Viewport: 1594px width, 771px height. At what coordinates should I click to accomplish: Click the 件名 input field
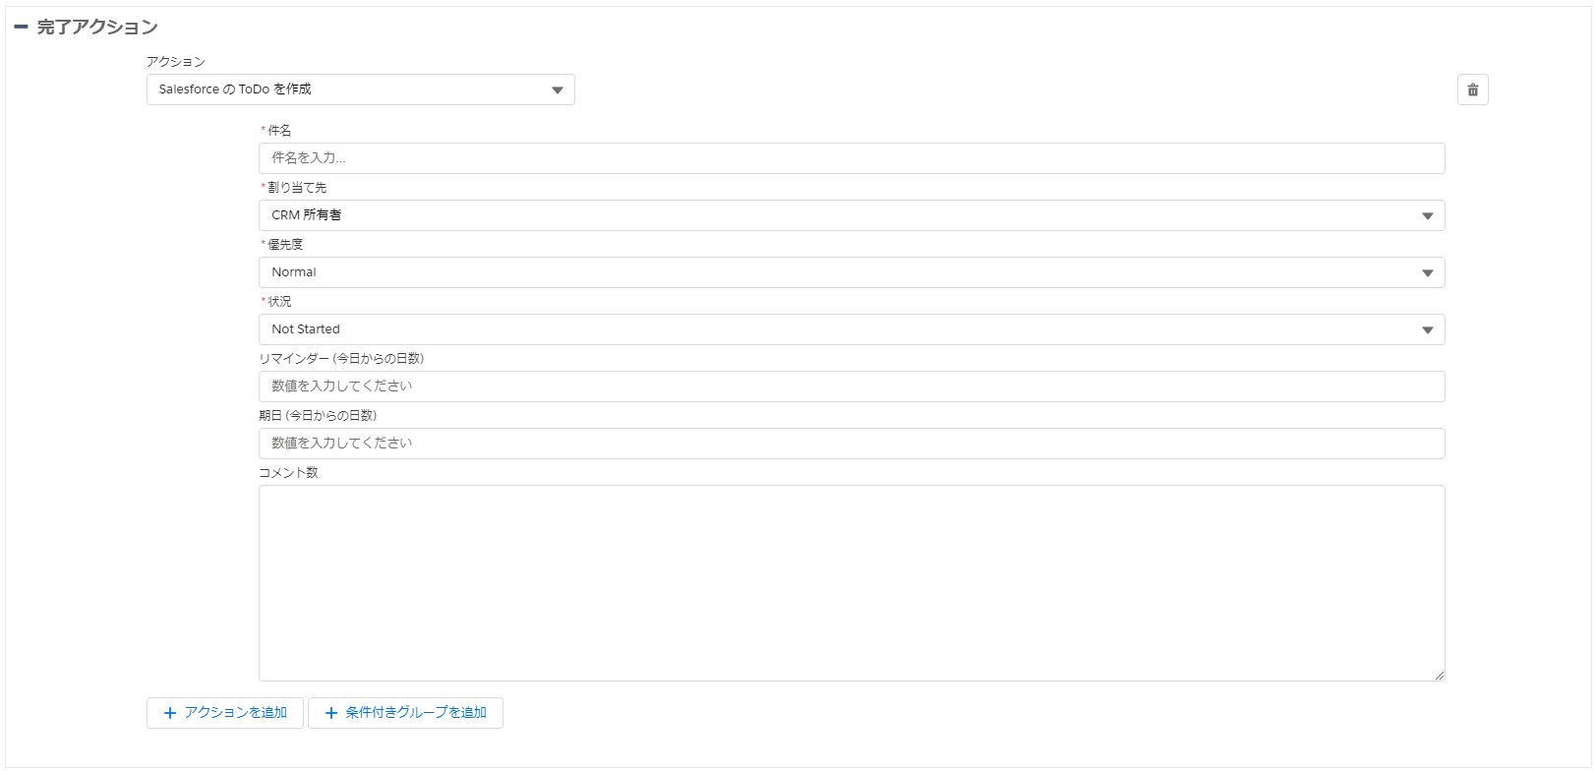tap(852, 158)
